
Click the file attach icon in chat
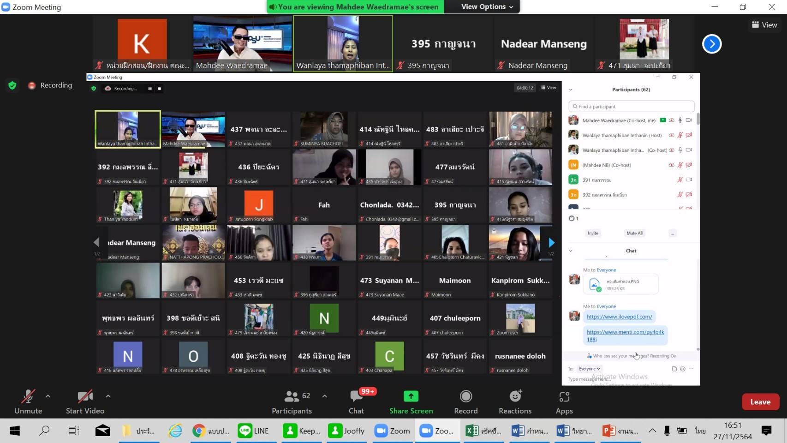pyautogui.click(x=674, y=369)
